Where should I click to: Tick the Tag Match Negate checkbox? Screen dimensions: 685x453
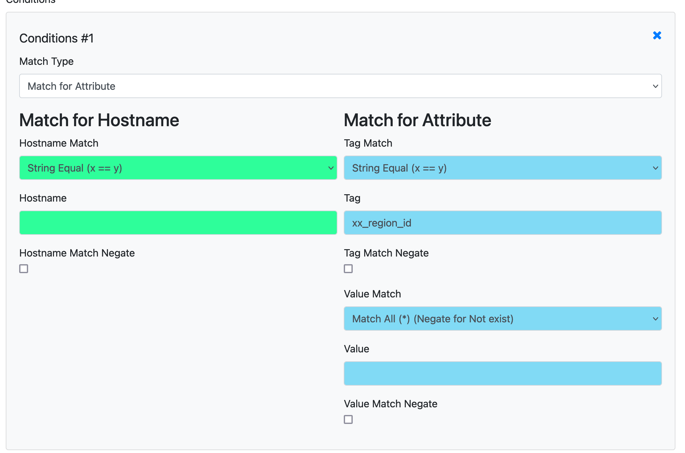point(348,269)
